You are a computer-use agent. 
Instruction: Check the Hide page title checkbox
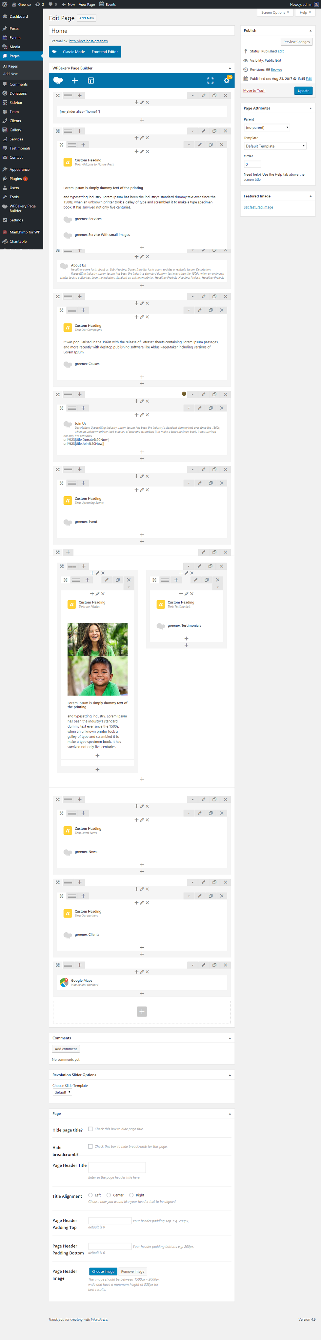90,1129
